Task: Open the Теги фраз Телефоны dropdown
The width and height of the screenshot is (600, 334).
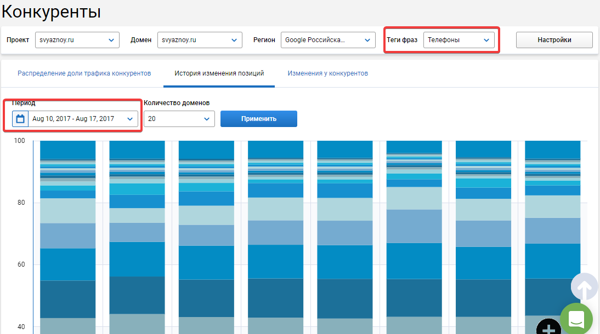Action: click(x=459, y=40)
